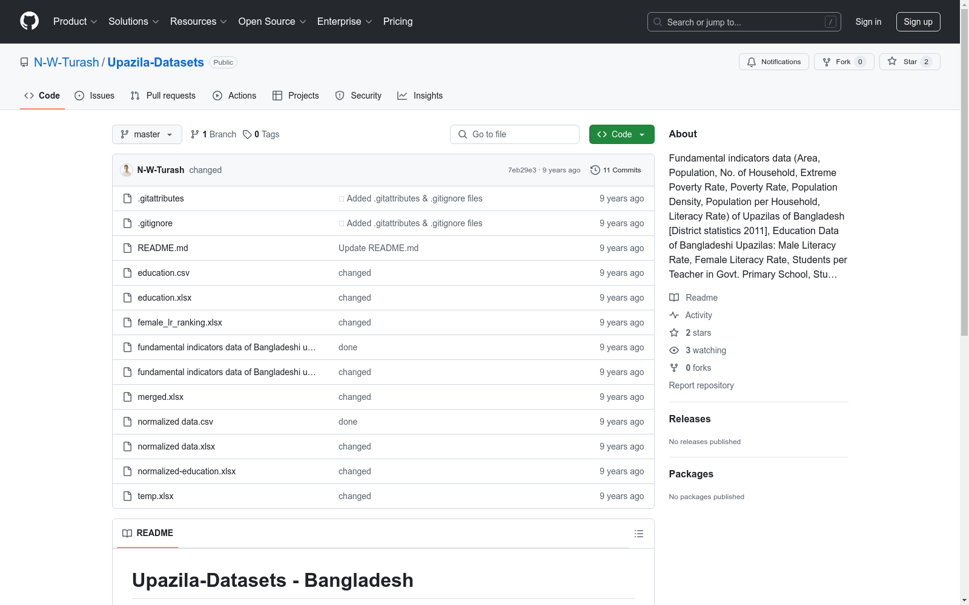The width and height of the screenshot is (969, 605).
Task: Click the file icon for merged.xlsx
Action: pyautogui.click(x=127, y=397)
